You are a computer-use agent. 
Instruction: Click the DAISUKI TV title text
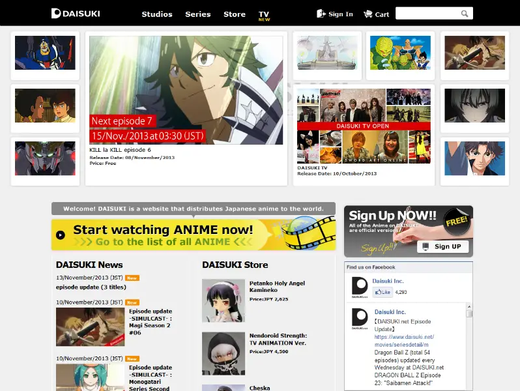coord(312,168)
